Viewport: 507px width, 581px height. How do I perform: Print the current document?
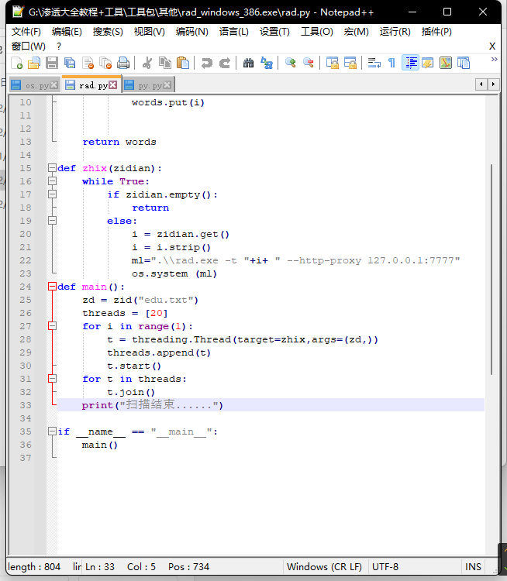tap(123, 63)
